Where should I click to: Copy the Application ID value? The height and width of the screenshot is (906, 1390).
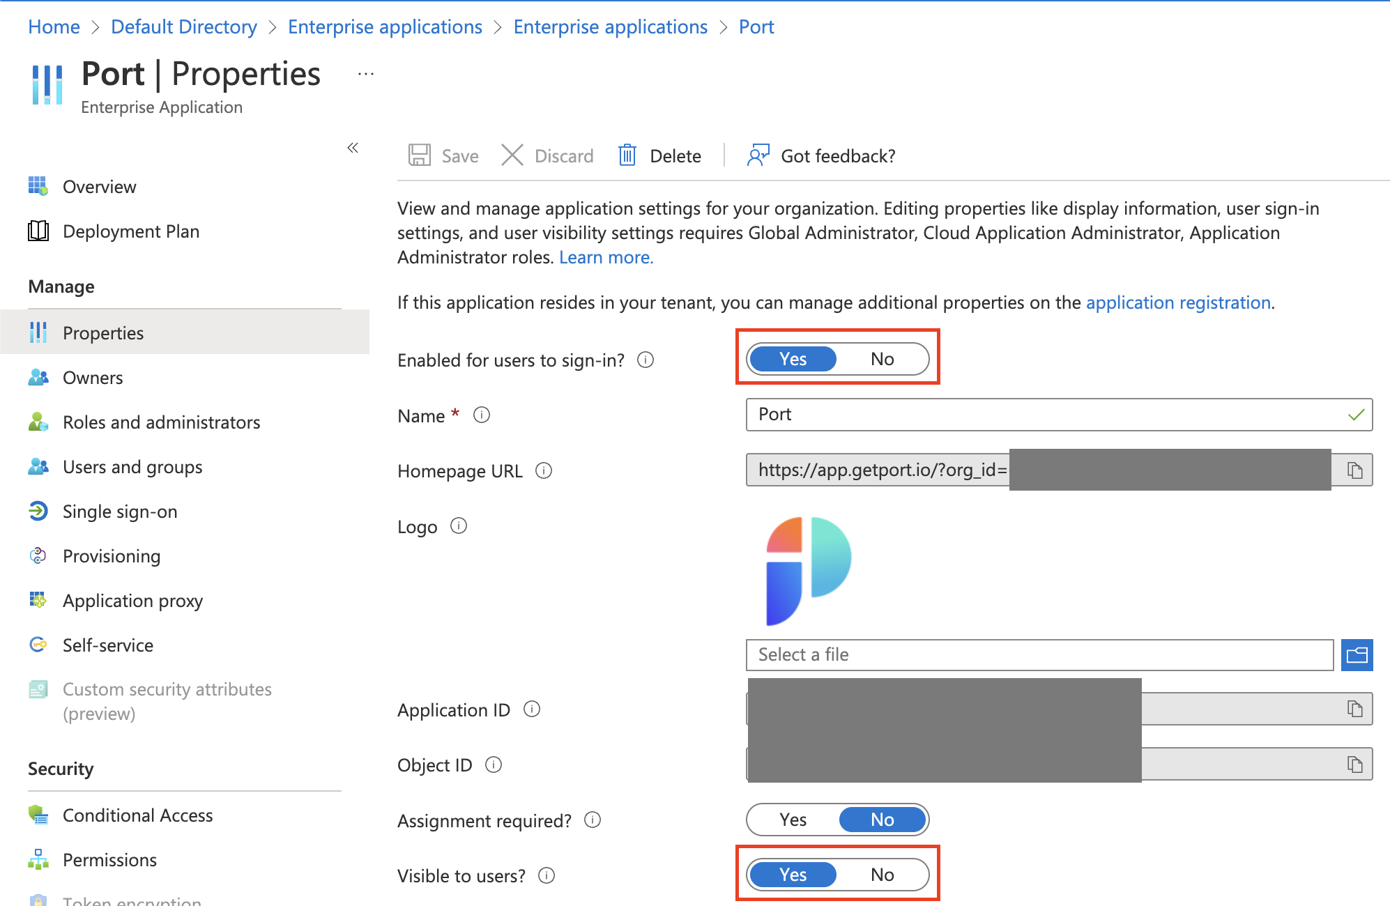(1354, 709)
